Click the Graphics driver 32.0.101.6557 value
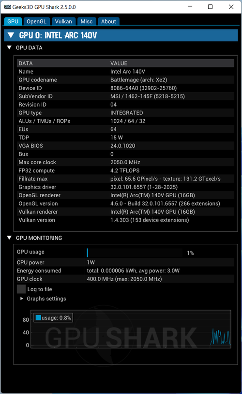 point(144,187)
